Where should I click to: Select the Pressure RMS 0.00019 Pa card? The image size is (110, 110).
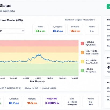[x=52, y=101]
